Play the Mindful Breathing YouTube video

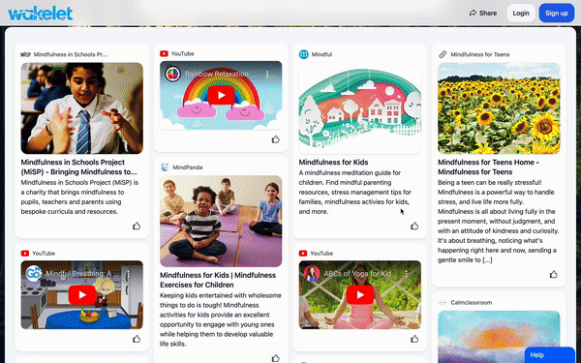pyautogui.click(x=82, y=295)
